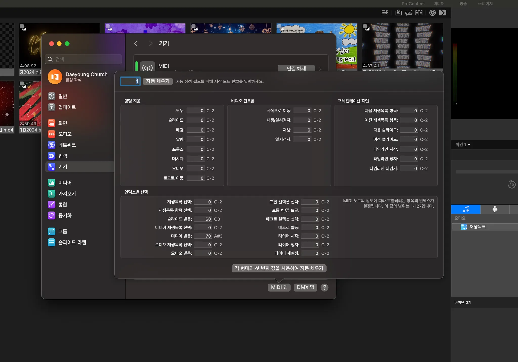
Task: Go back with the left chevron
Action: pos(136,43)
